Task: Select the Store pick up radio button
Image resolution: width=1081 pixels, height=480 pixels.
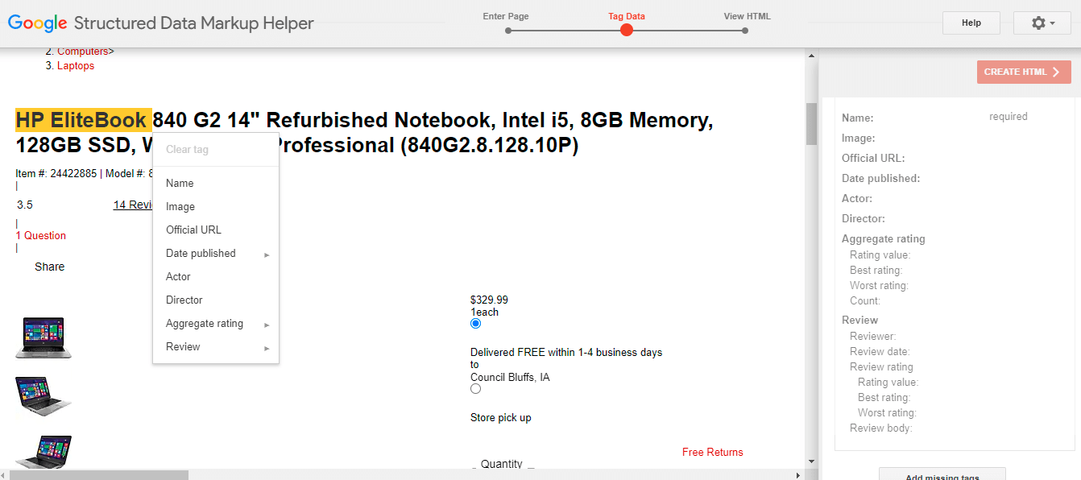Action: (x=475, y=389)
